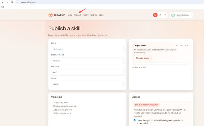Click the 'Publish a skill' heading

pyautogui.click(x=64, y=29)
